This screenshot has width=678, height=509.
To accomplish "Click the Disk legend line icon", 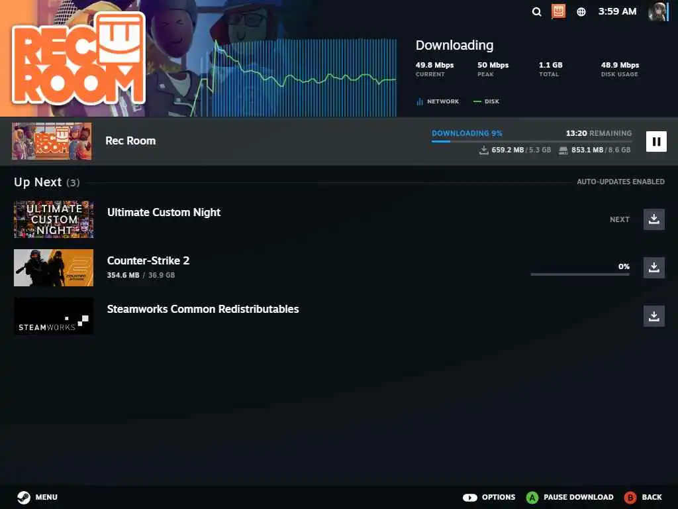I will click(x=477, y=101).
